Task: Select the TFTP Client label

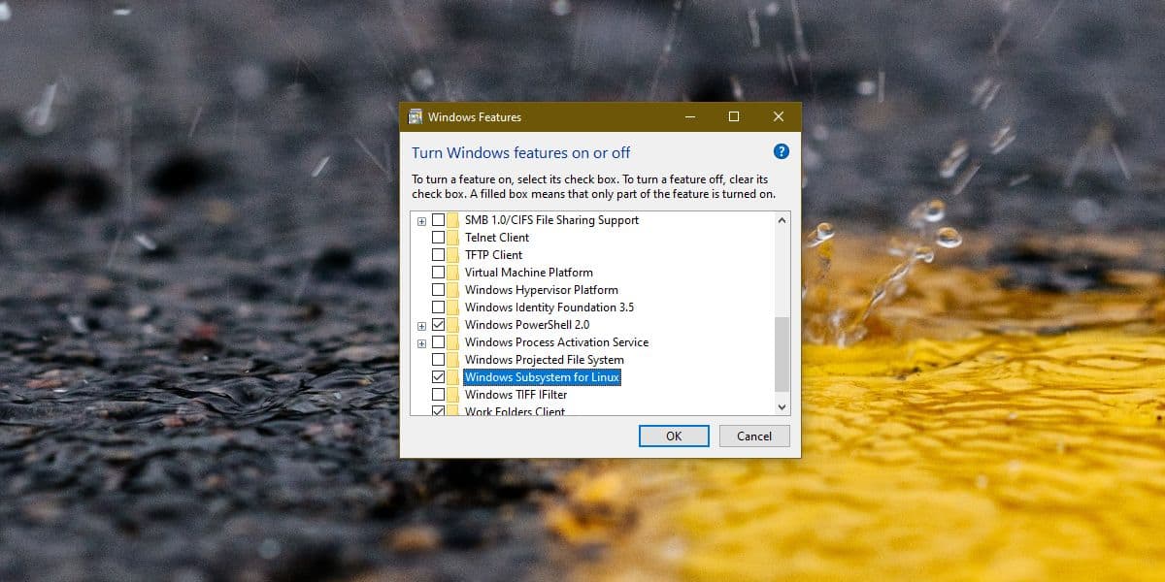Action: pyautogui.click(x=494, y=255)
